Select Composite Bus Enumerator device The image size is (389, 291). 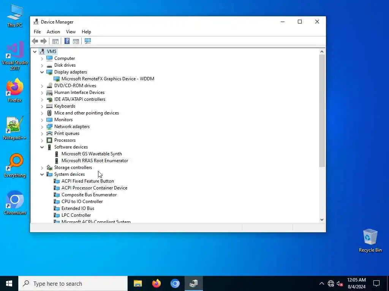[x=89, y=195]
